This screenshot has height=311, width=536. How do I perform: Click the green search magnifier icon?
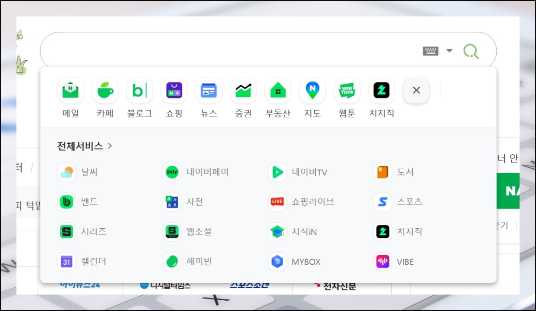(471, 51)
